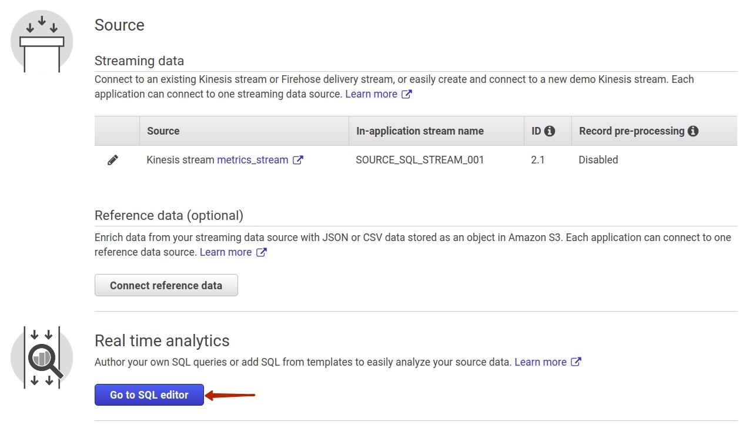Click info icon beside Record pre-processing
This screenshot has height=428, width=746.
[693, 131]
